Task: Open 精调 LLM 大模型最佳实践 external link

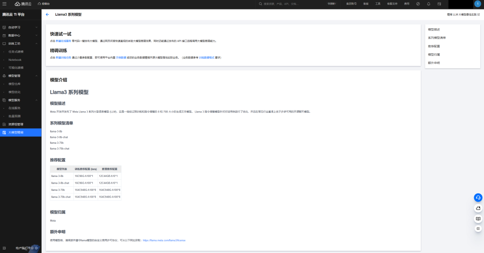Action: (x=463, y=14)
